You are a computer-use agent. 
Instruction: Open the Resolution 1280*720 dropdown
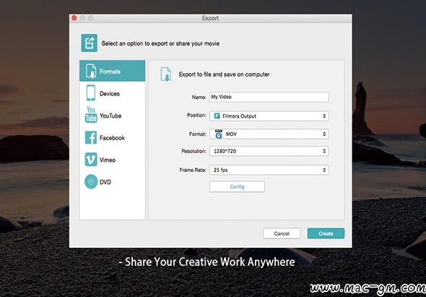click(x=269, y=151)
